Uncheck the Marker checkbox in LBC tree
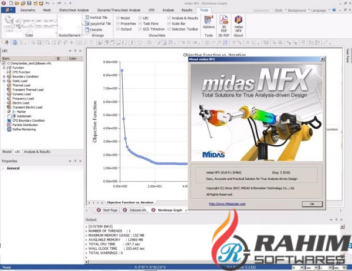The width and height of the screenshot is (352, 271). pyautogui.click(x=9, y=112)
